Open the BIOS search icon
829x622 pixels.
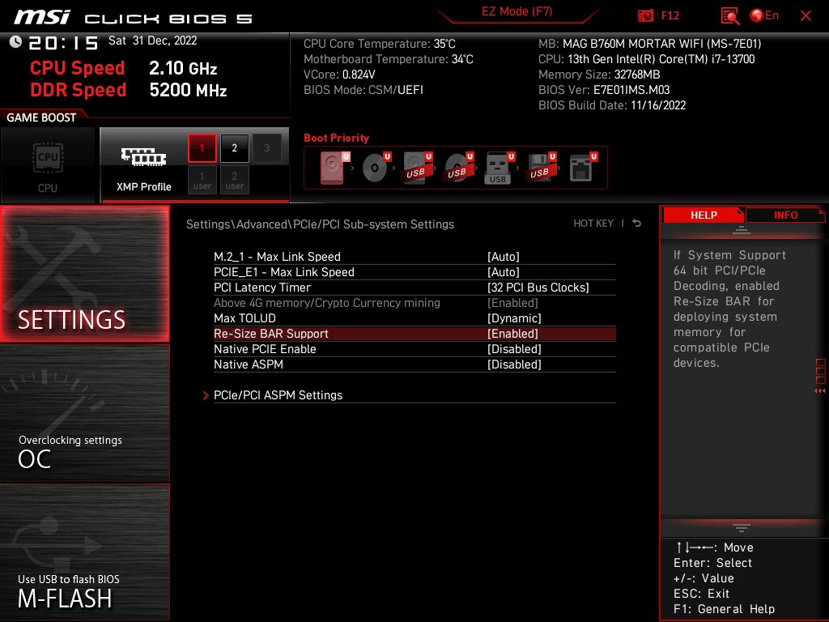click(729, 15)
